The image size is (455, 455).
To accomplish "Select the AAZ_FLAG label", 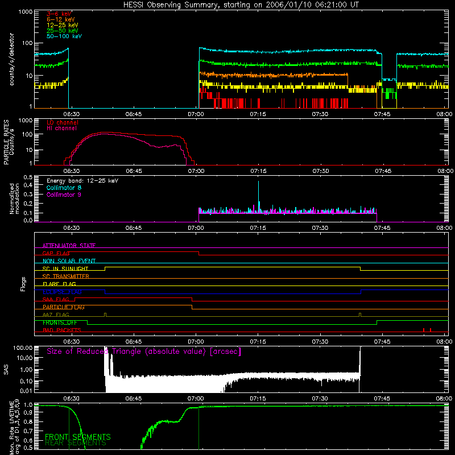I will coord(56,315).
